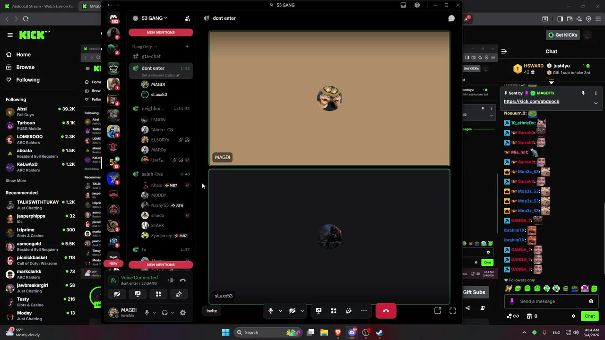This screenshot has width=605, height=340.
Task: Open input device arrow beside user mic
Action: (x=154, y=313)
